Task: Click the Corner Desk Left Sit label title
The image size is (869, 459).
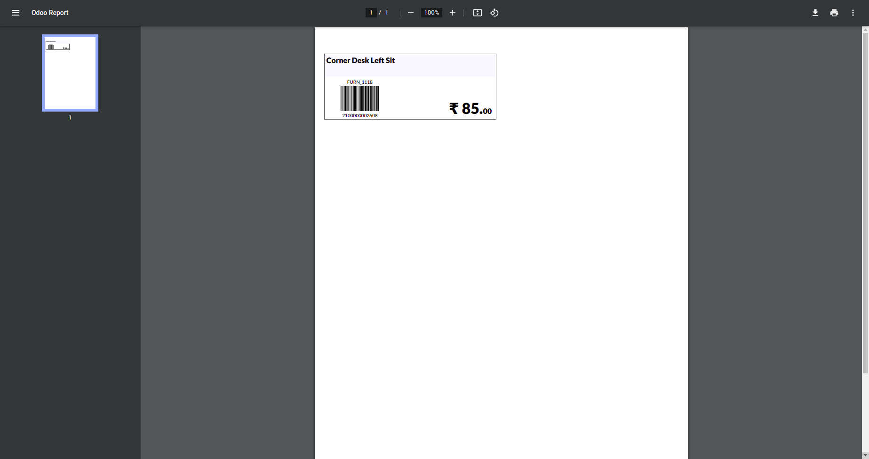Action: pyautogui.click(x=360, y=61)
